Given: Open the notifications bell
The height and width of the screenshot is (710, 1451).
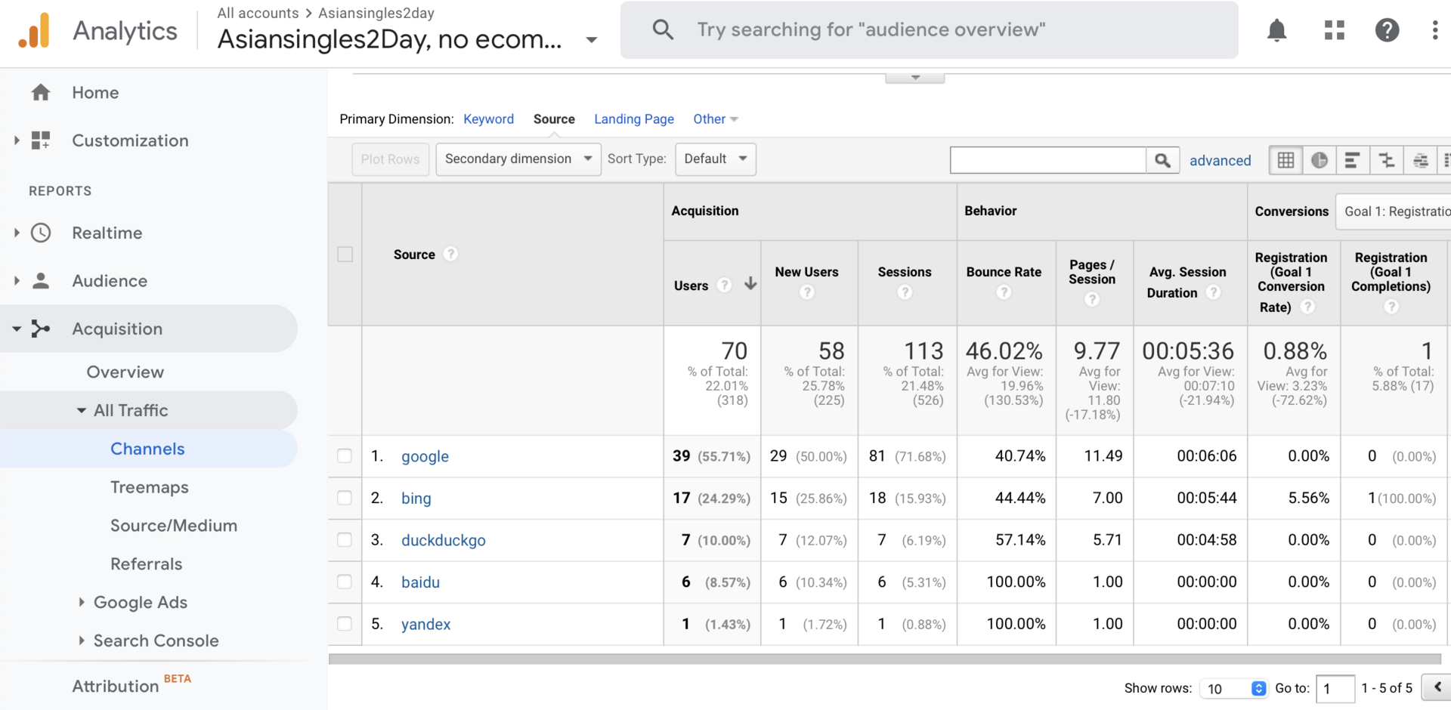Looking at the screenshot, I should [x=1276, y=30].
